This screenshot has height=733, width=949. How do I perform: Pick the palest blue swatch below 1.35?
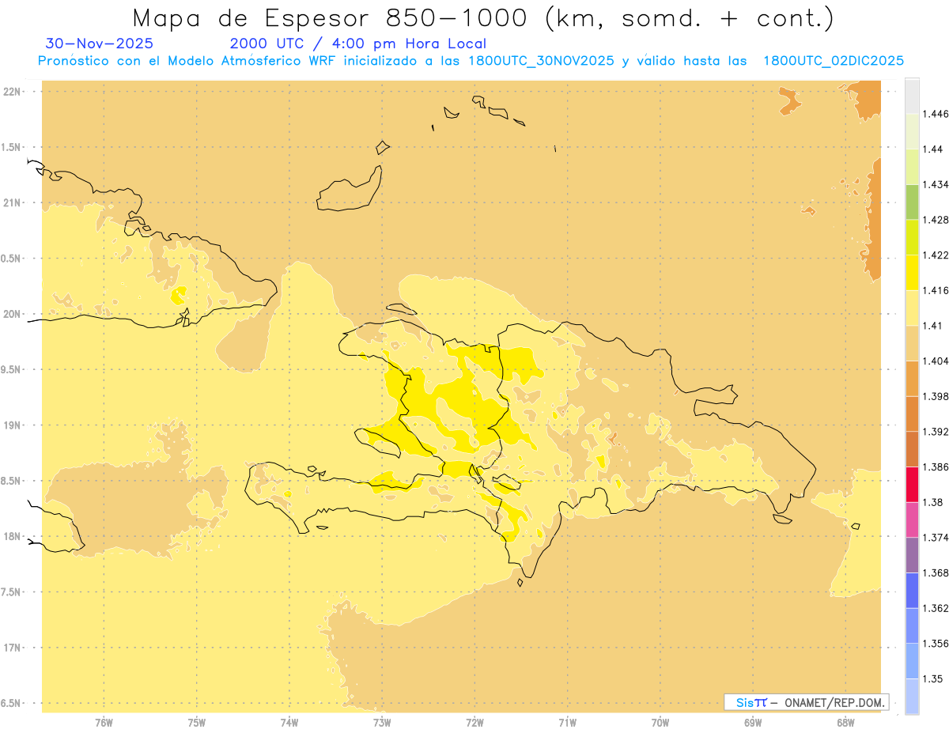point(912,696)
